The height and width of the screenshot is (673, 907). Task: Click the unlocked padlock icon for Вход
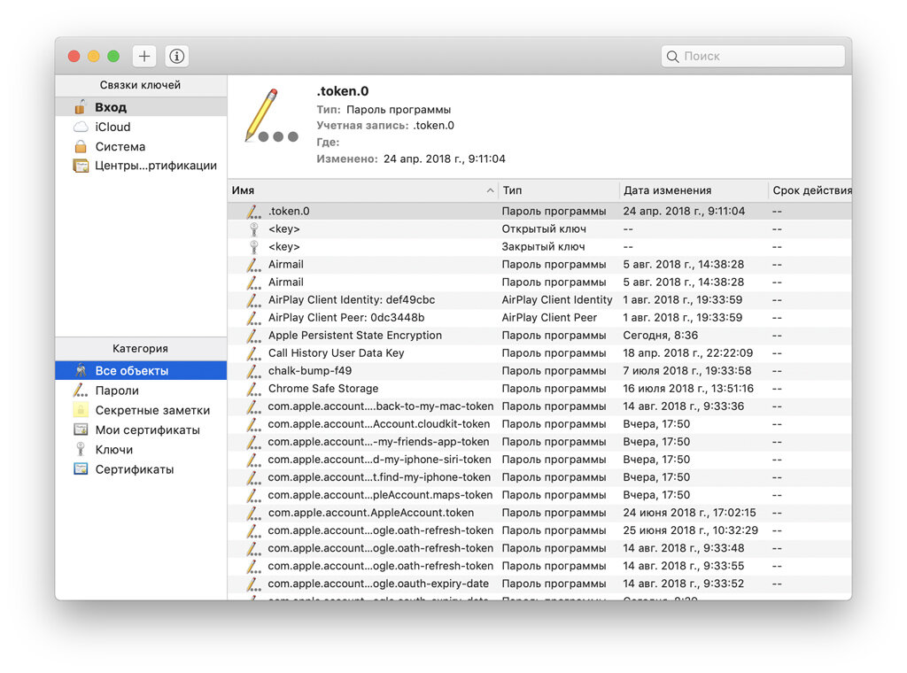point(81,107)
